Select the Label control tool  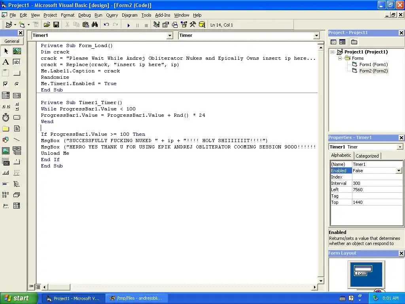tap(6, 62)
